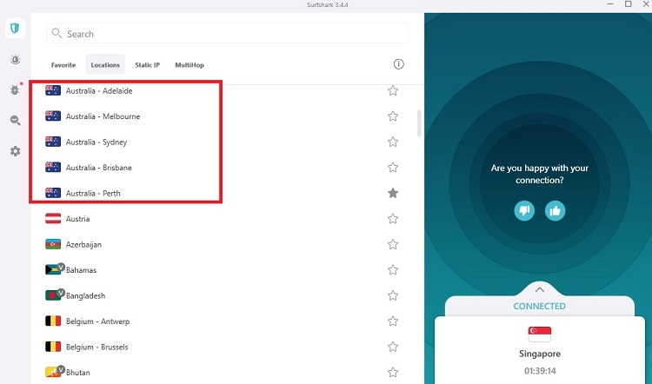Image resolution: width=652 pixels, height=384 pixels.
Task: Favorite Bhutan with its star
Action: 393,373
